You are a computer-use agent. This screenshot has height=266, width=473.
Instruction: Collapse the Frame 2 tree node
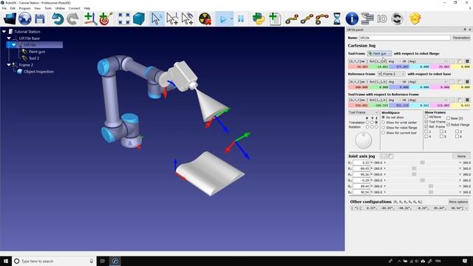pyautogui.click(x=9, y=65)
